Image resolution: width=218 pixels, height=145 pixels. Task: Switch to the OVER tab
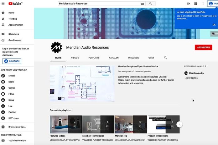click(x=151, y=58)
